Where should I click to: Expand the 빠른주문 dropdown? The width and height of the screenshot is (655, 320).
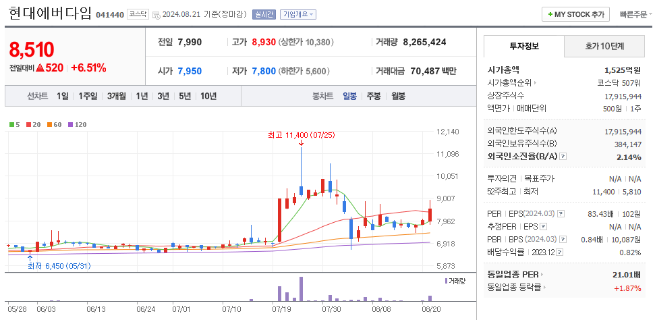click(636, 14)
